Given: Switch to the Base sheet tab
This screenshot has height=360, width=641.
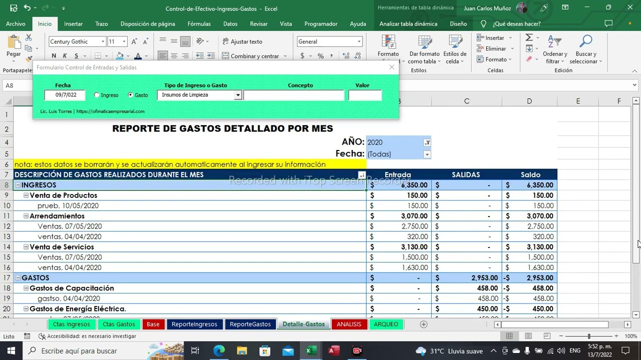Looking at the screenshot, I should click(153, 324).
